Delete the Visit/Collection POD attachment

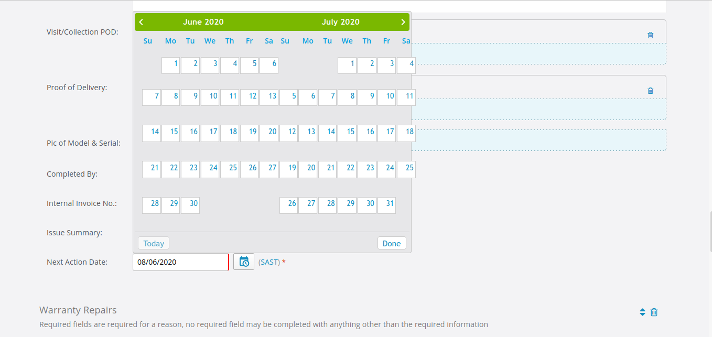pyautogui.click(x=650, y=35)
